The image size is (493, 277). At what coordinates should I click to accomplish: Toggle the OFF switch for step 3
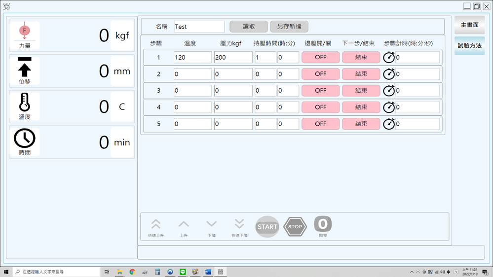pos(320,91)
